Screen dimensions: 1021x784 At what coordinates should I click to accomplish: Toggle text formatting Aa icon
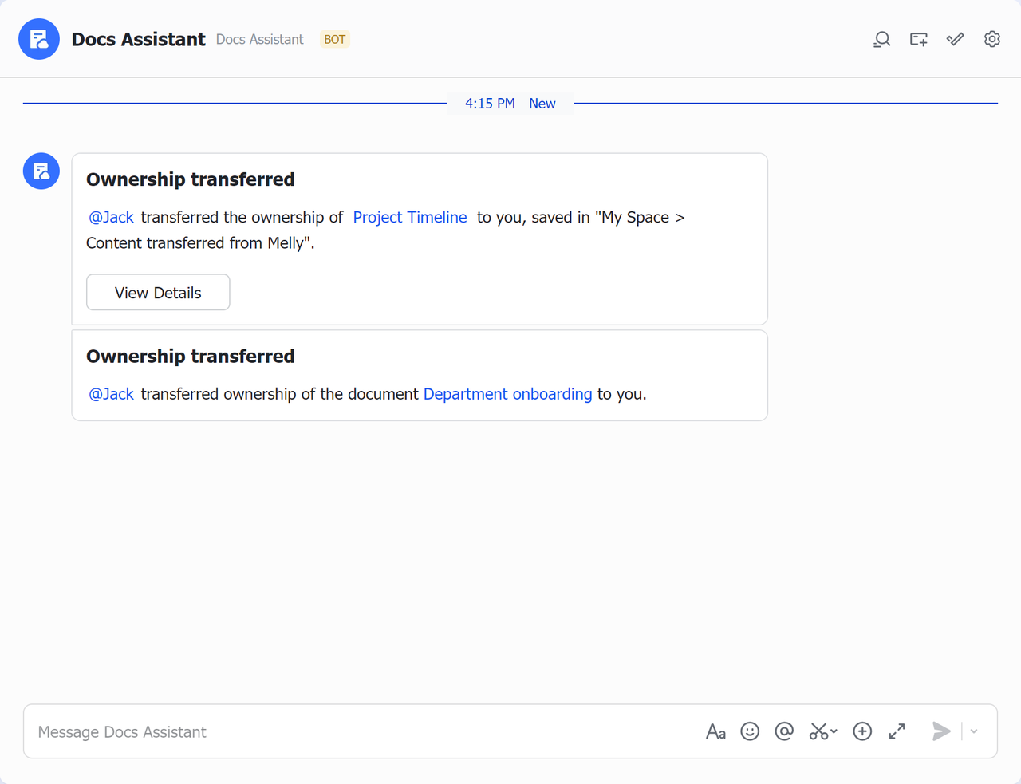coord(715,731)
